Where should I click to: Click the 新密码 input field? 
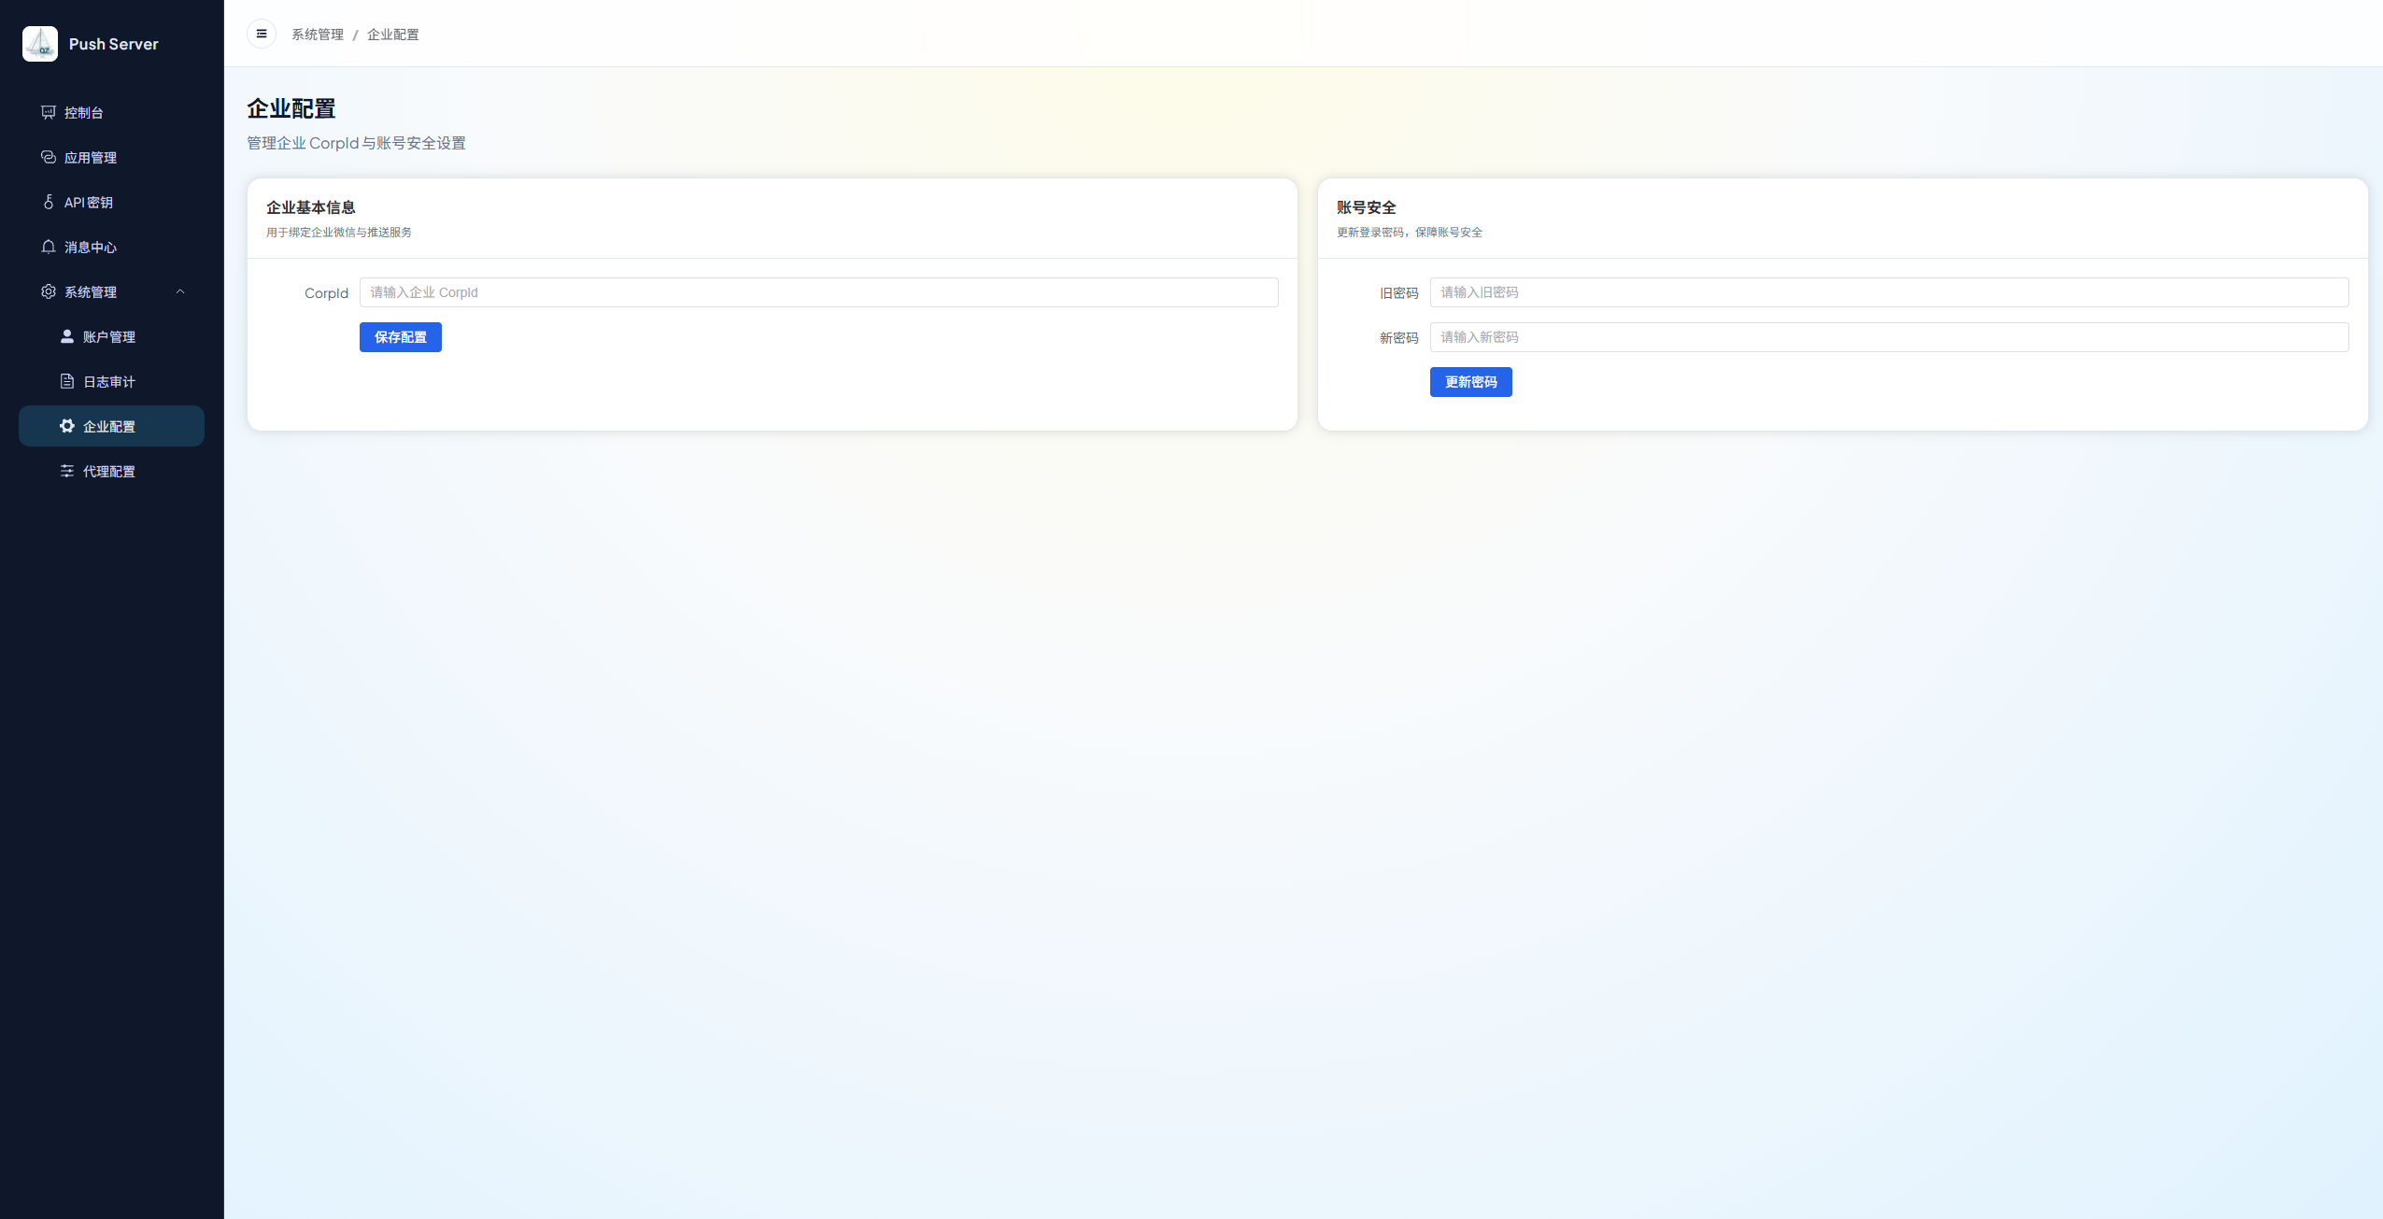tap(1889, 337)
